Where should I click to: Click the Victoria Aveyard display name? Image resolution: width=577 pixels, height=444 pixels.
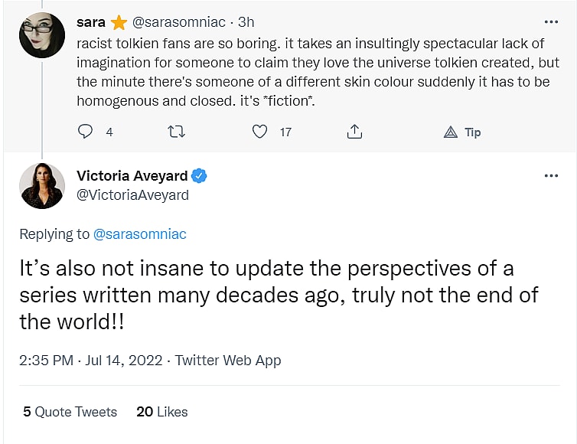pyautogui.click(x=132, y=176)
